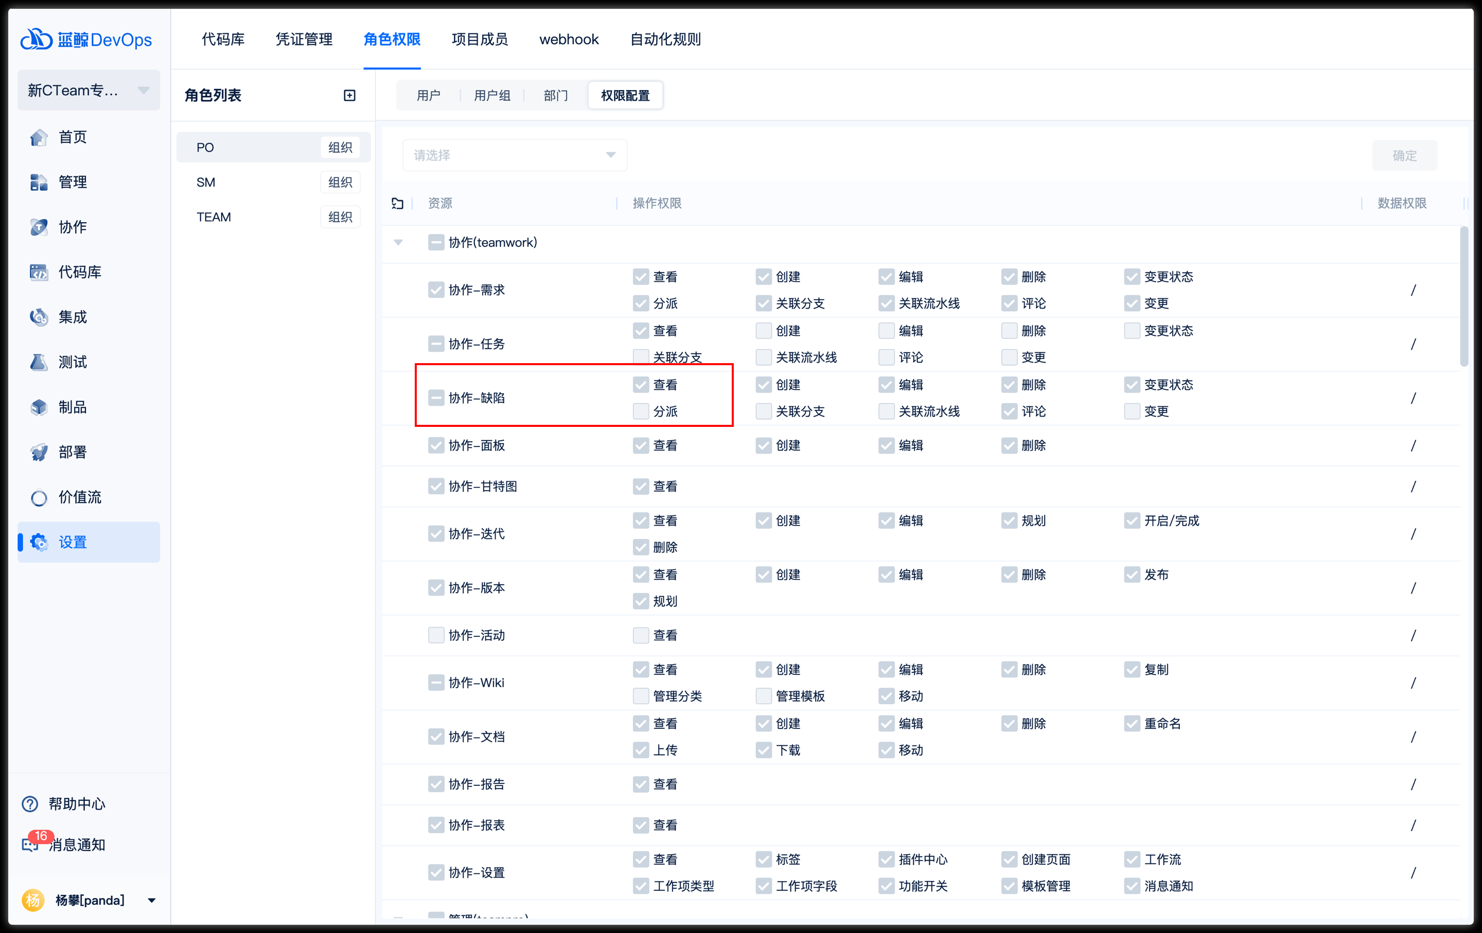The height and width of the screenshot is (933, 1482).
Task: Open the 价值流 value stream icon
Action: point(39,497)
